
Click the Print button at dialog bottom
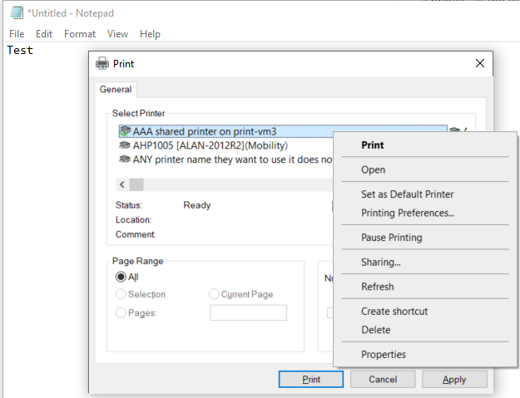(311, 379)
